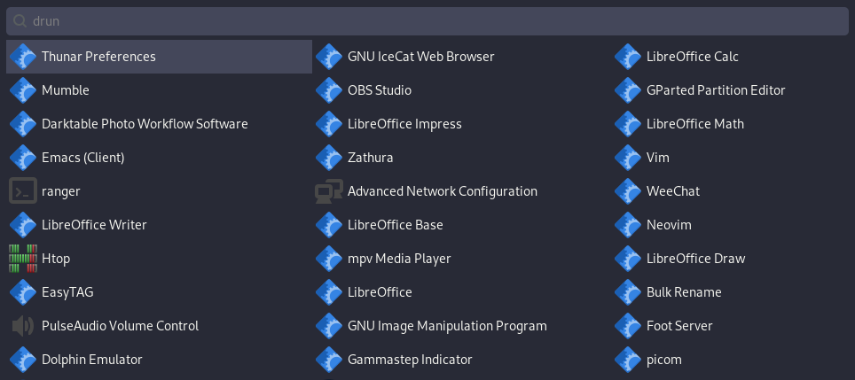Launch mpv Media Player

(x=462, y=259)
